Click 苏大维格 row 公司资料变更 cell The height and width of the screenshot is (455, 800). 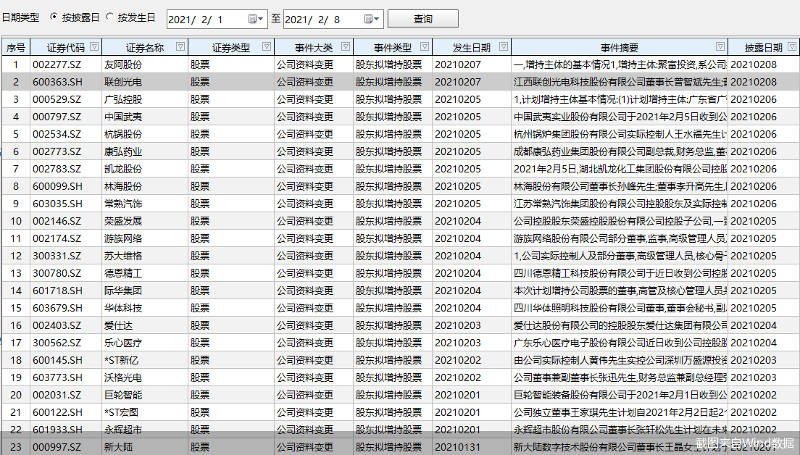coord(313,256)
